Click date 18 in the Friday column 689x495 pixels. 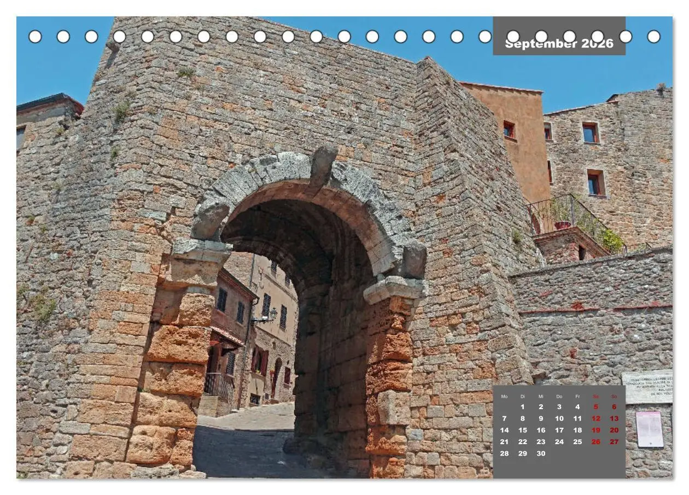(x=577, y=430)
